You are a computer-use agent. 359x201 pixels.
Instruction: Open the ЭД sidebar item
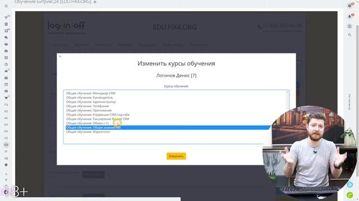pyautogui.click(x=6, y=158)
